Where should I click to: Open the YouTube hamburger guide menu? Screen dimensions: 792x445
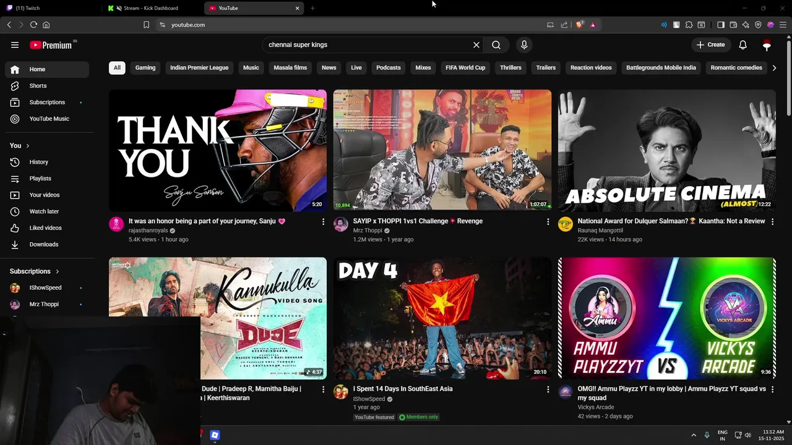click(15, 44)
